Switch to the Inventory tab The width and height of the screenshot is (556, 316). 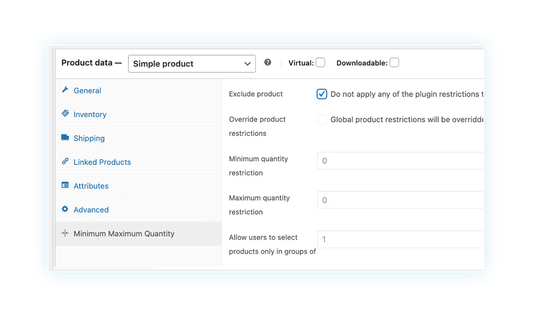click(139, 115)
